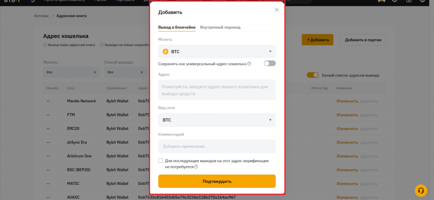434x200 pixels.
Task: Click удалить in the Arbitrum One row
Action: point(369,156)
